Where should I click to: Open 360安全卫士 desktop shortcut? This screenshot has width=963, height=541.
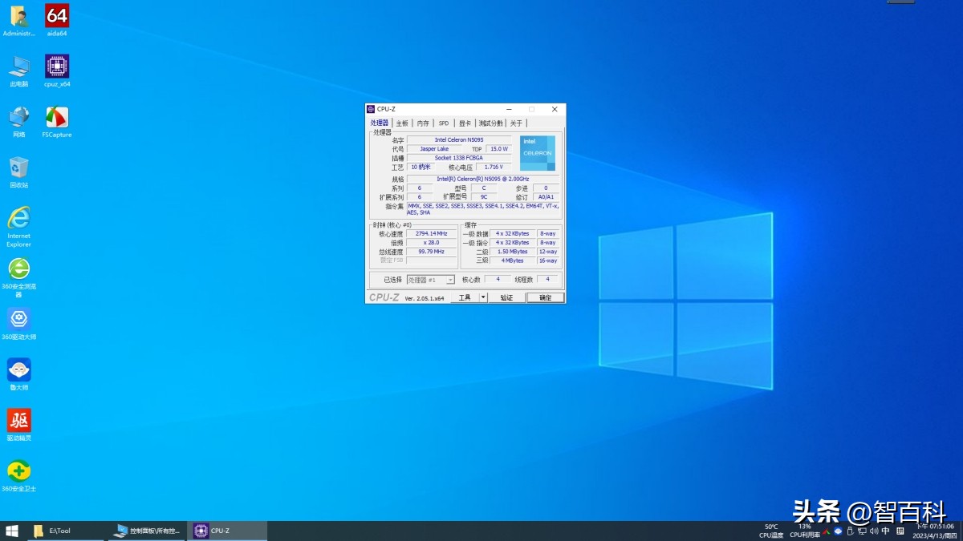(x=19, y=470)
